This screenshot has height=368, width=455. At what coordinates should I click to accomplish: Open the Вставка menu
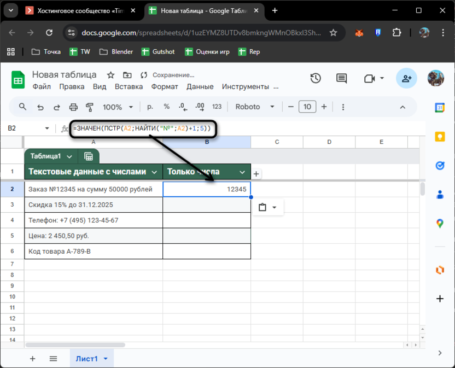pyautogui.click(x=129, y=86)
